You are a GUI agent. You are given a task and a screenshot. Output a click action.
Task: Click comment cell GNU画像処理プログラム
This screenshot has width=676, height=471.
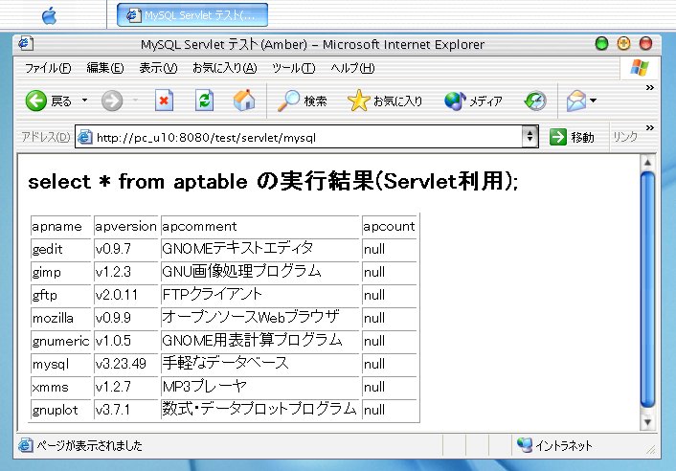point(260,272)
